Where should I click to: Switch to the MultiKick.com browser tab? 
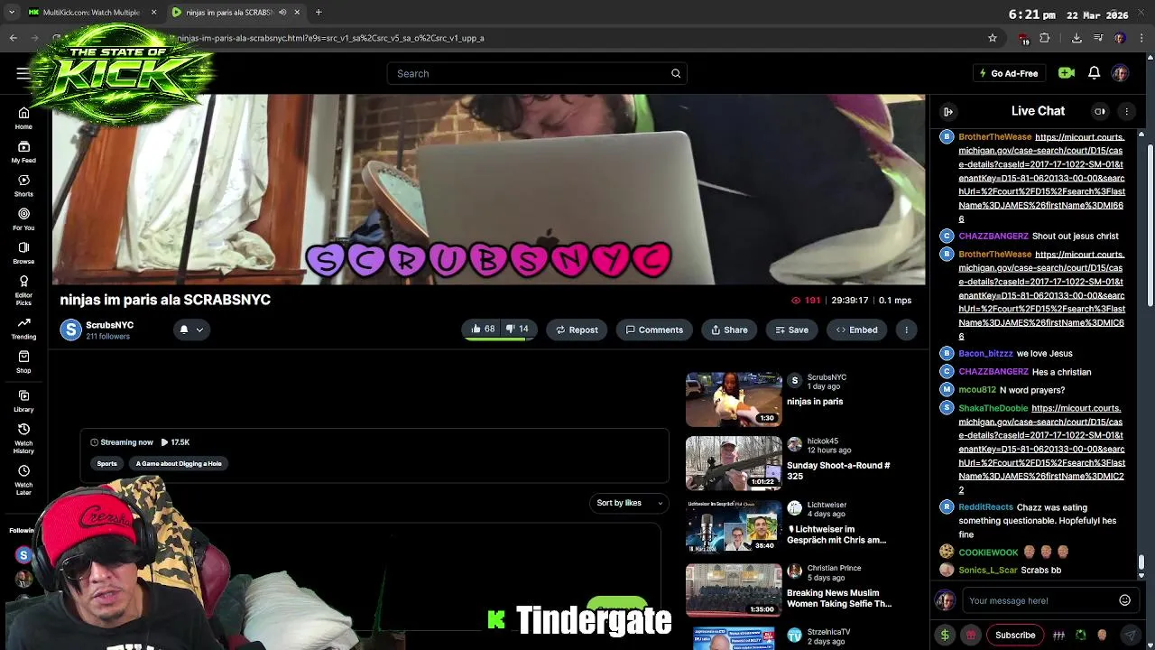(x=91, y=12)
